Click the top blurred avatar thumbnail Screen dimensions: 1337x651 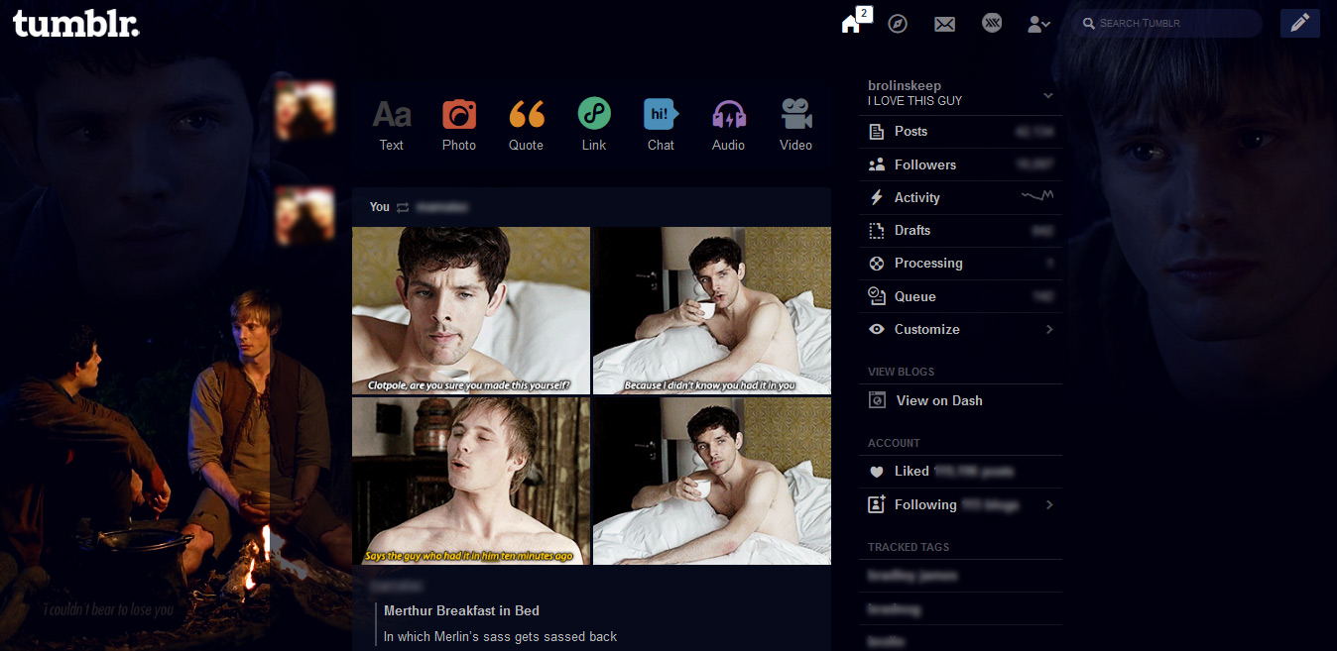[x=304, y=110]
